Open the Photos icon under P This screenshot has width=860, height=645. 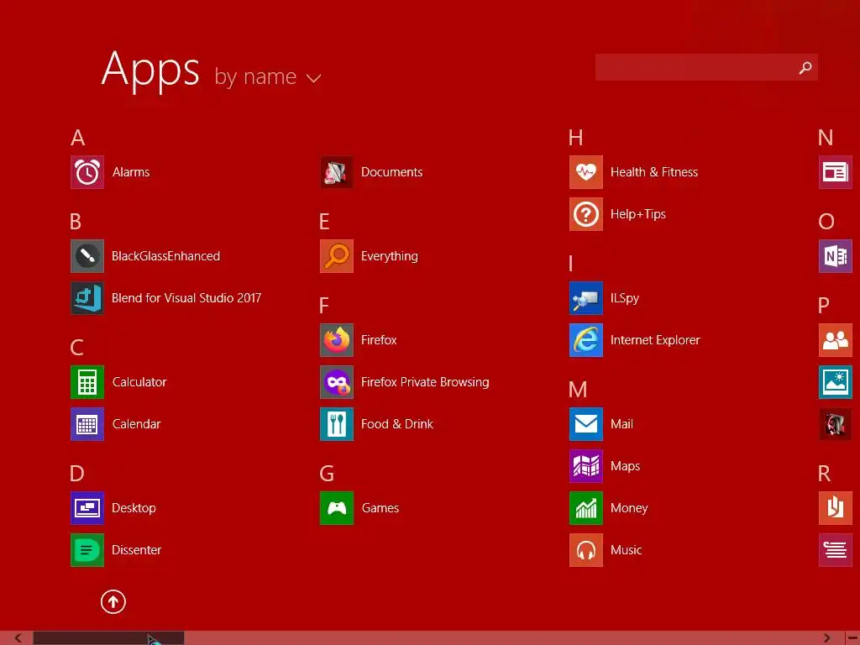point(836,382)
